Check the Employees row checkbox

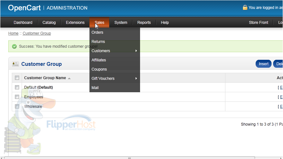click(x=17, y=97)
